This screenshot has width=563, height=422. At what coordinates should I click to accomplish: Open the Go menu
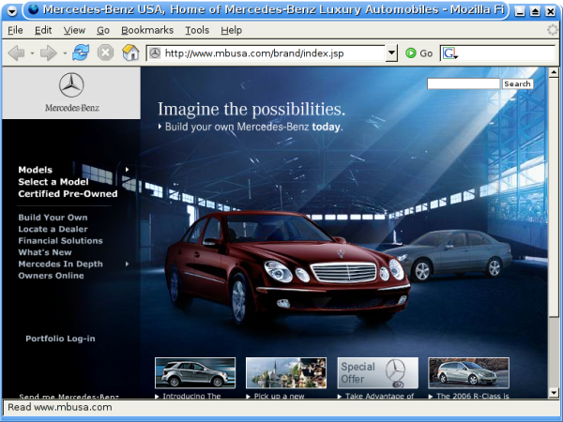click(x=103, y=31)
